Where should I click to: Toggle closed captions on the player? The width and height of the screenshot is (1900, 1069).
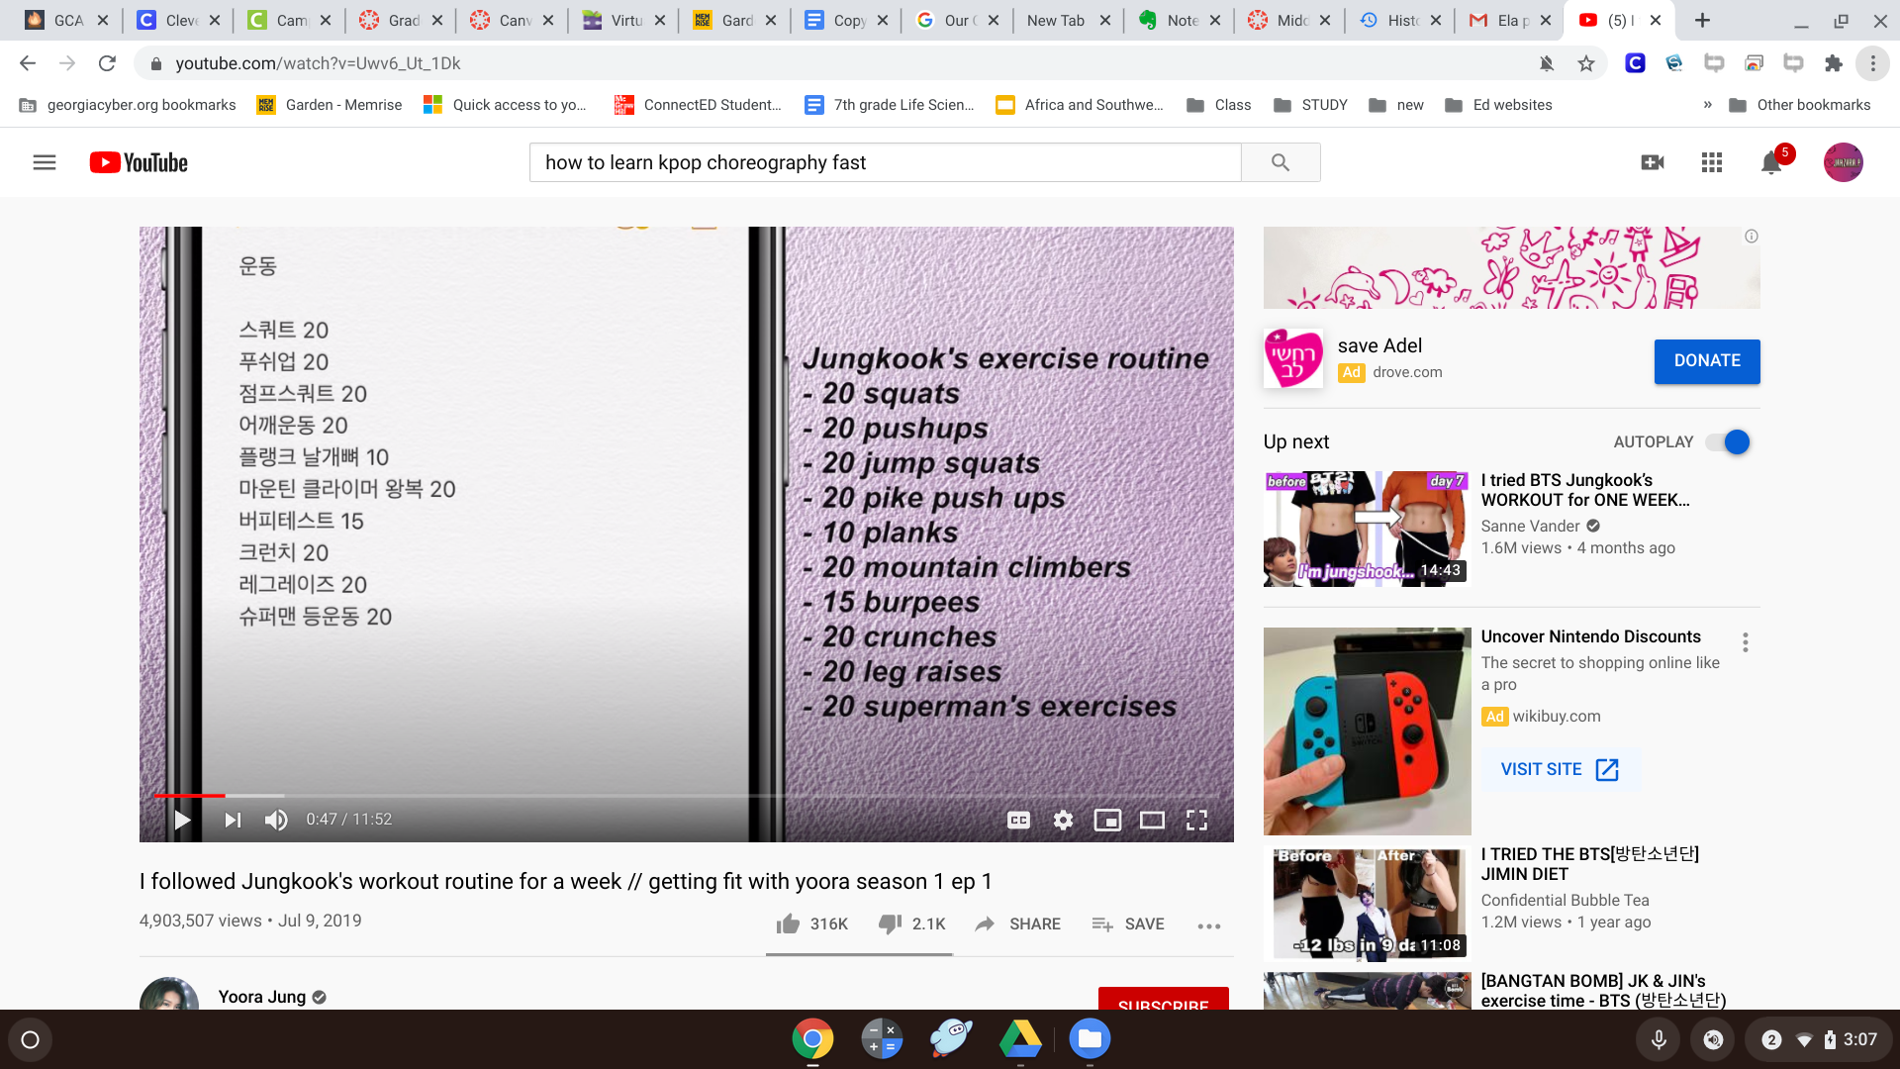coord(1018,820)
